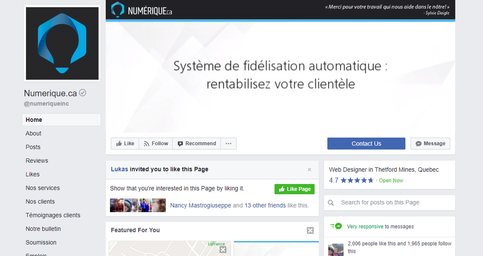Image resolution: width=483 pixels, height=256 pixels.
Task: Click the Like button under cover photo
Action: [x=125, y=143]
